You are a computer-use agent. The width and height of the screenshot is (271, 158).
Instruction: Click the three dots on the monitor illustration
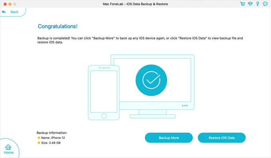click(185, 106)
